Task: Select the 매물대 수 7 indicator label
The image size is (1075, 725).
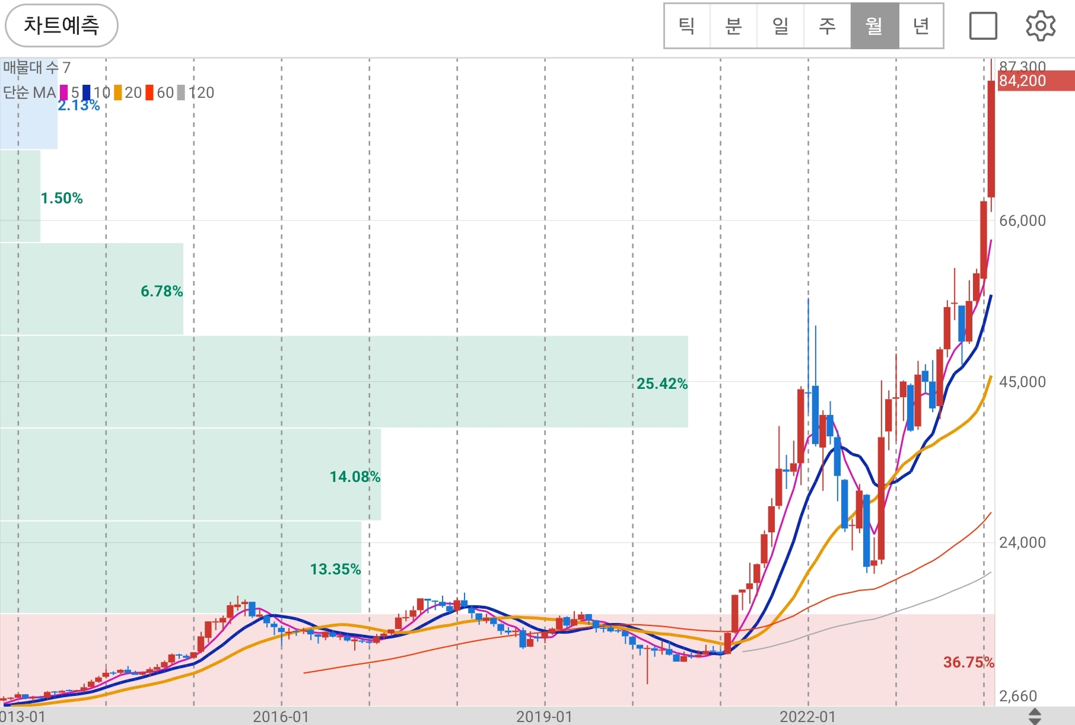Action: point(37,68)
